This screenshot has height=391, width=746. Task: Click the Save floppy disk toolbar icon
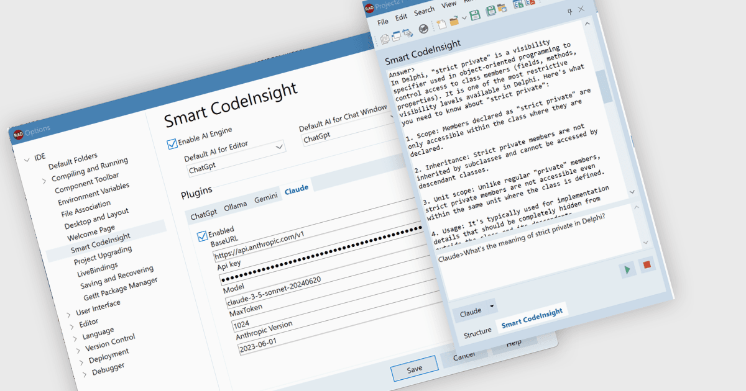(475, 16)
